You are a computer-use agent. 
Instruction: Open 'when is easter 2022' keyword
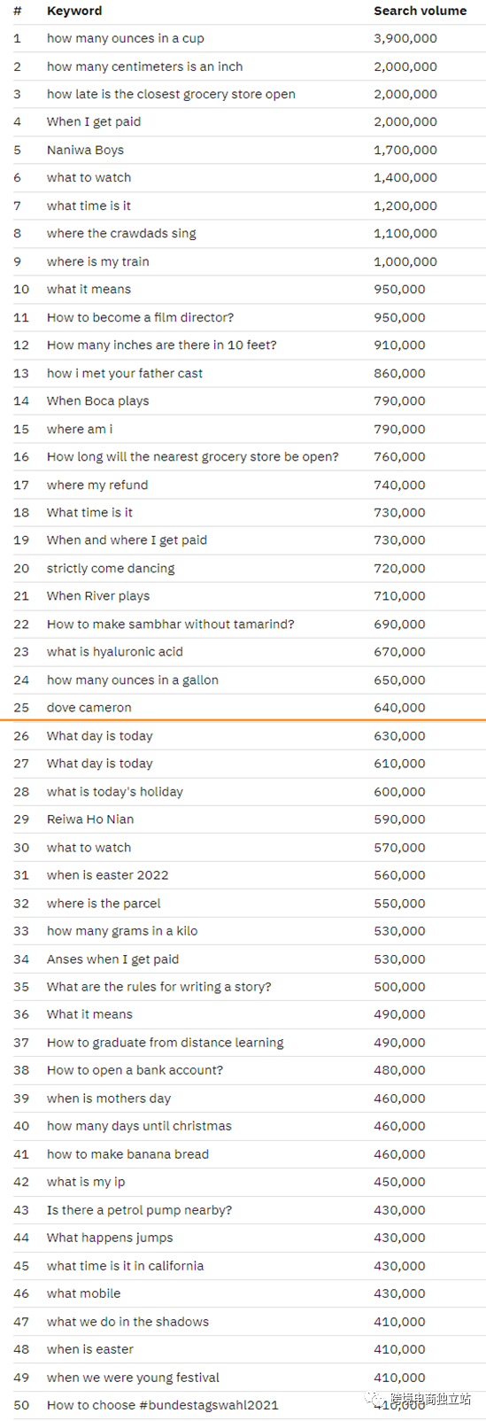pyautogui.click(x=108, y=874)
